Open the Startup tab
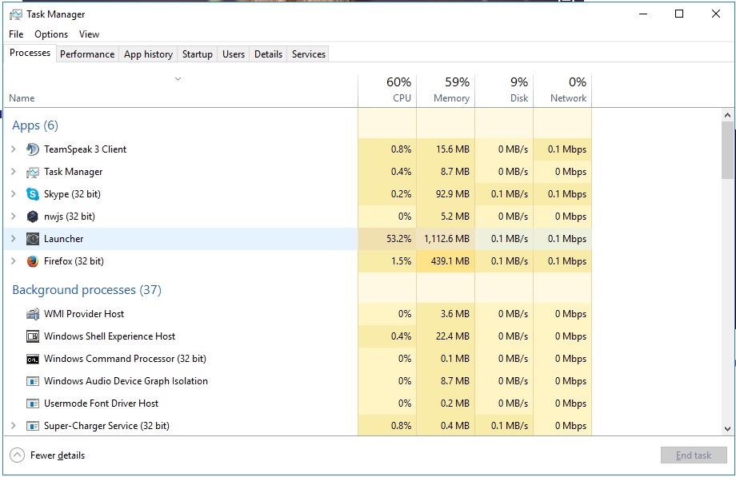736x477 pixels. pyautogui.click(x=197, y=54)
